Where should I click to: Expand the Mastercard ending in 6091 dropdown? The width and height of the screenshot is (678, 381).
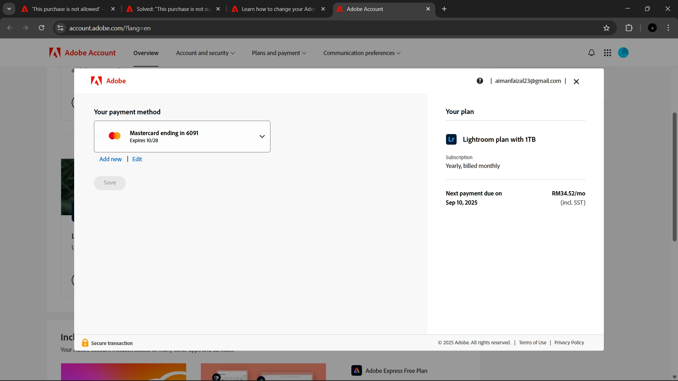click(262, 137)
